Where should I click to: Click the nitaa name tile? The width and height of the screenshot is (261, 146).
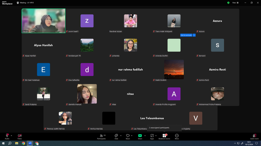click(x=130, y=94)
